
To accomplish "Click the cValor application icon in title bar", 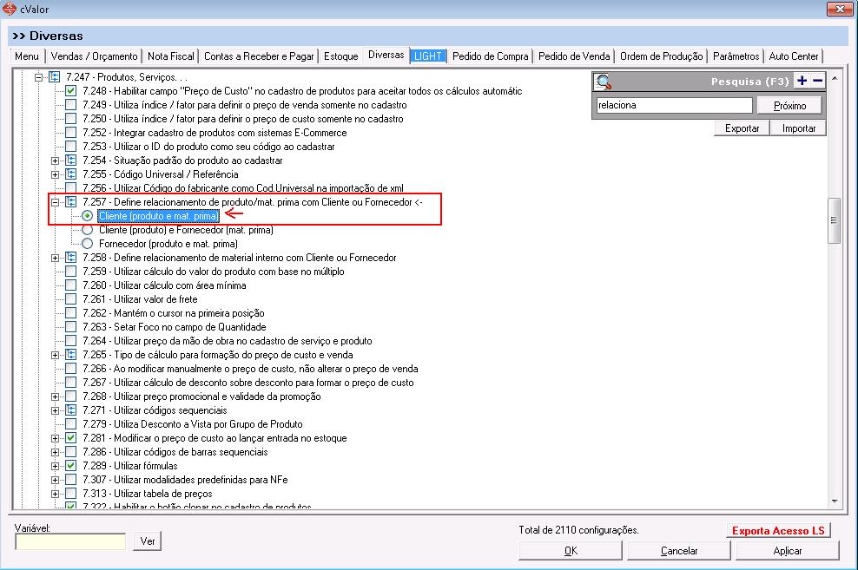I will [10, 9].
